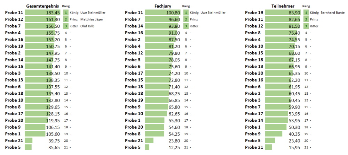Select the rank 2 badge in Fachjury table

click(x=185, y=19)
